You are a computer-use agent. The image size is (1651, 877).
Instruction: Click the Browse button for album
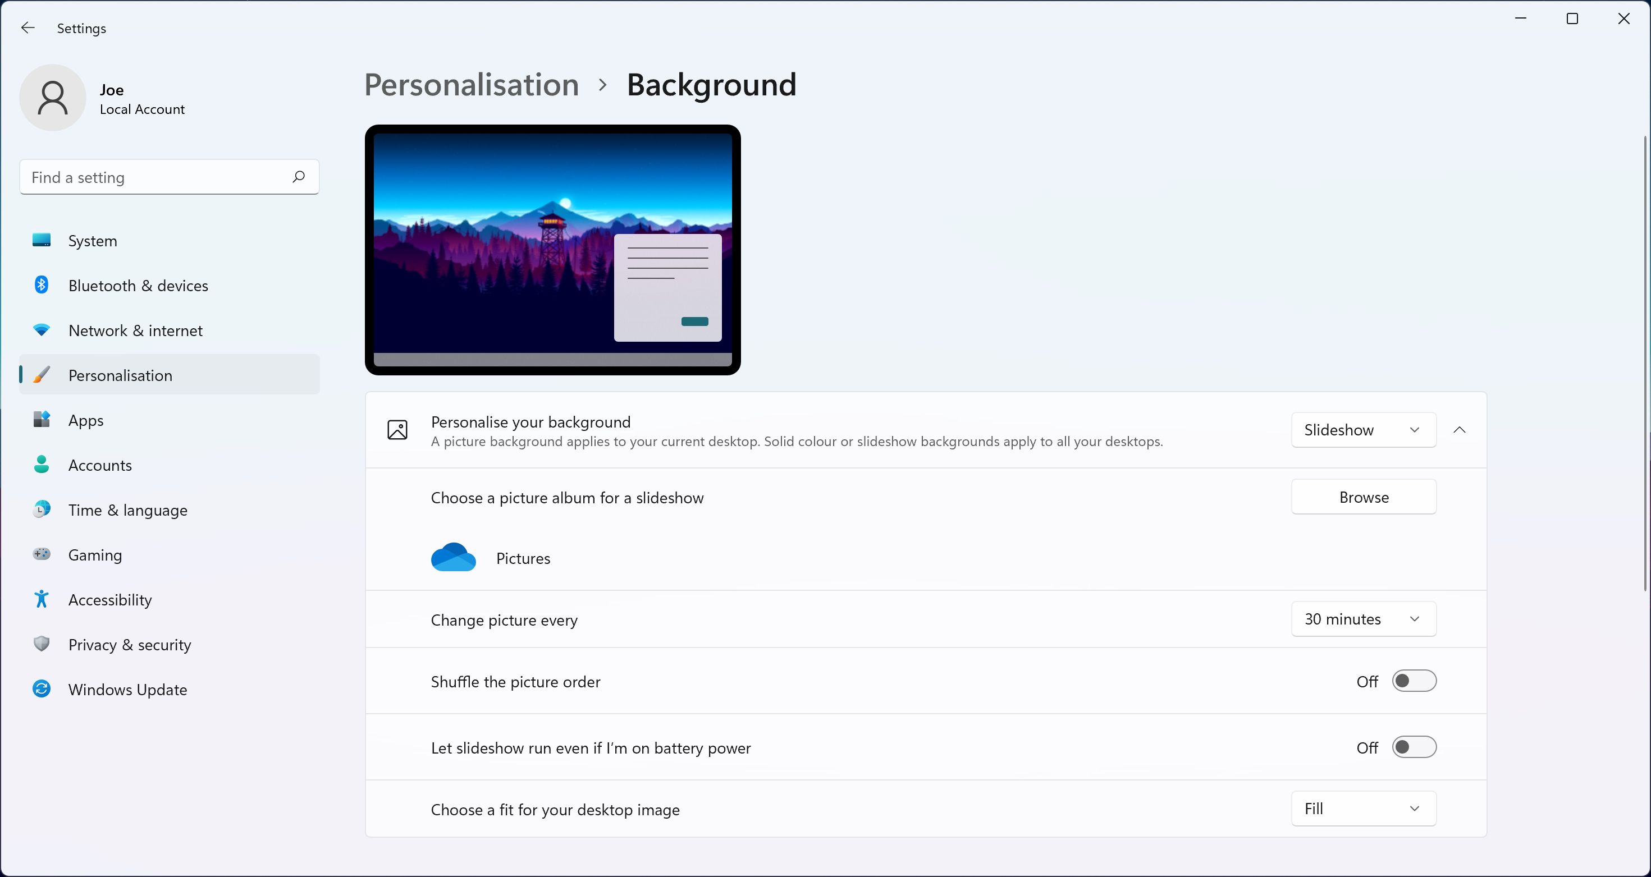(x=1363, y=497)
